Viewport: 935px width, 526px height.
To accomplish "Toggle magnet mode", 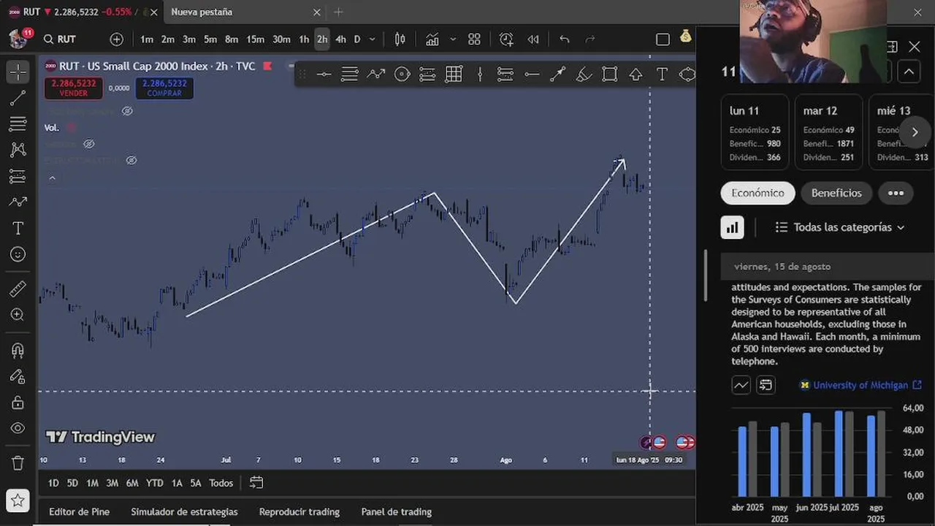I will pyautogui.click(x=18, y=351).
